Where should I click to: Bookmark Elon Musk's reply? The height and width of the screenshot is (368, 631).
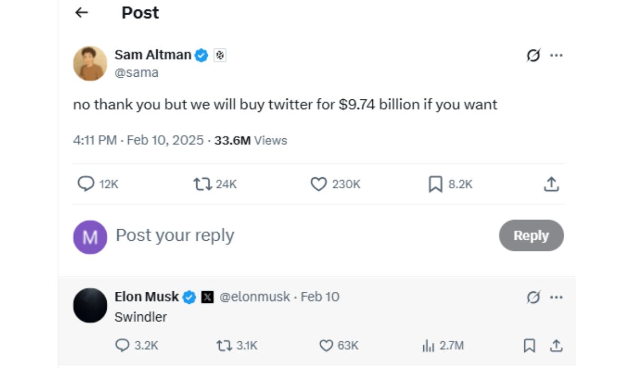point(530,346)
